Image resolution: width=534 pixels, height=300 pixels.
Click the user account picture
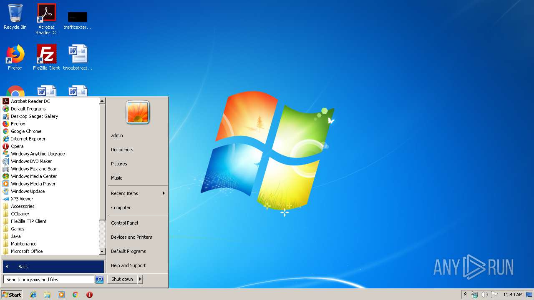point(138,112)
